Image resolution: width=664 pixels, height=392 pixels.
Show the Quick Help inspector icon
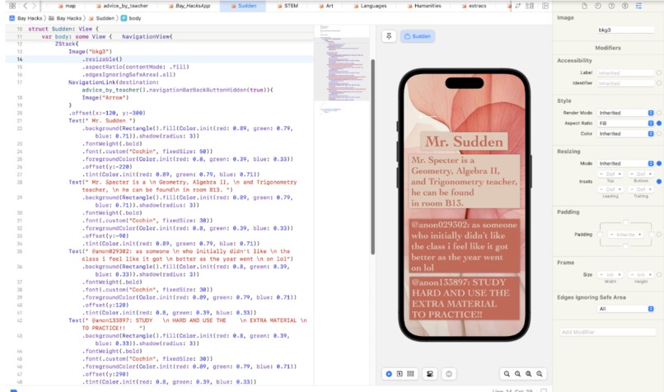tap(611, 6)
